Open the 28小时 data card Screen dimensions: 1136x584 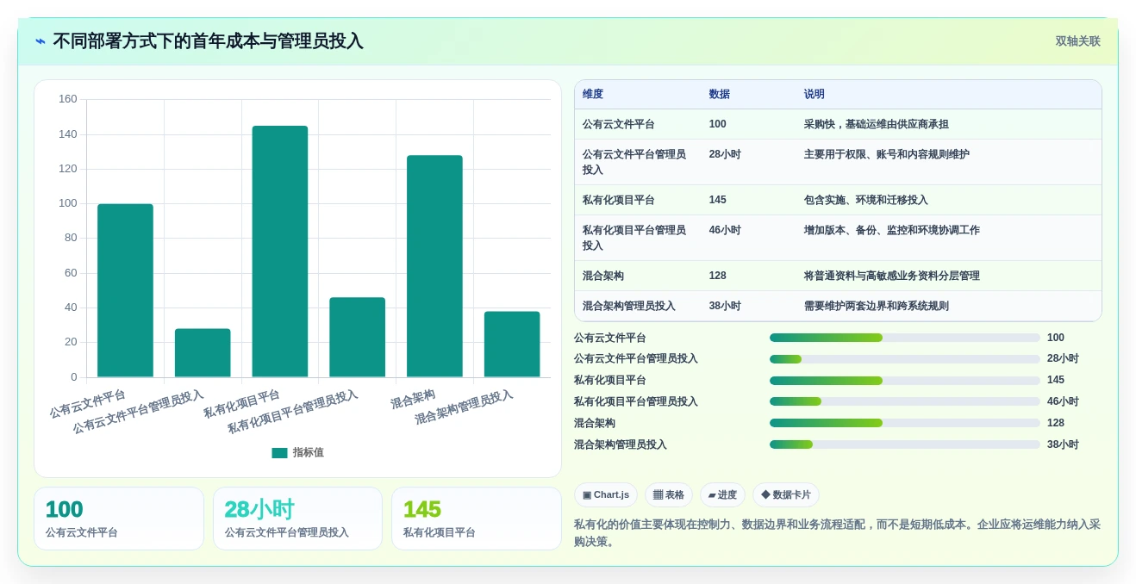297,519
